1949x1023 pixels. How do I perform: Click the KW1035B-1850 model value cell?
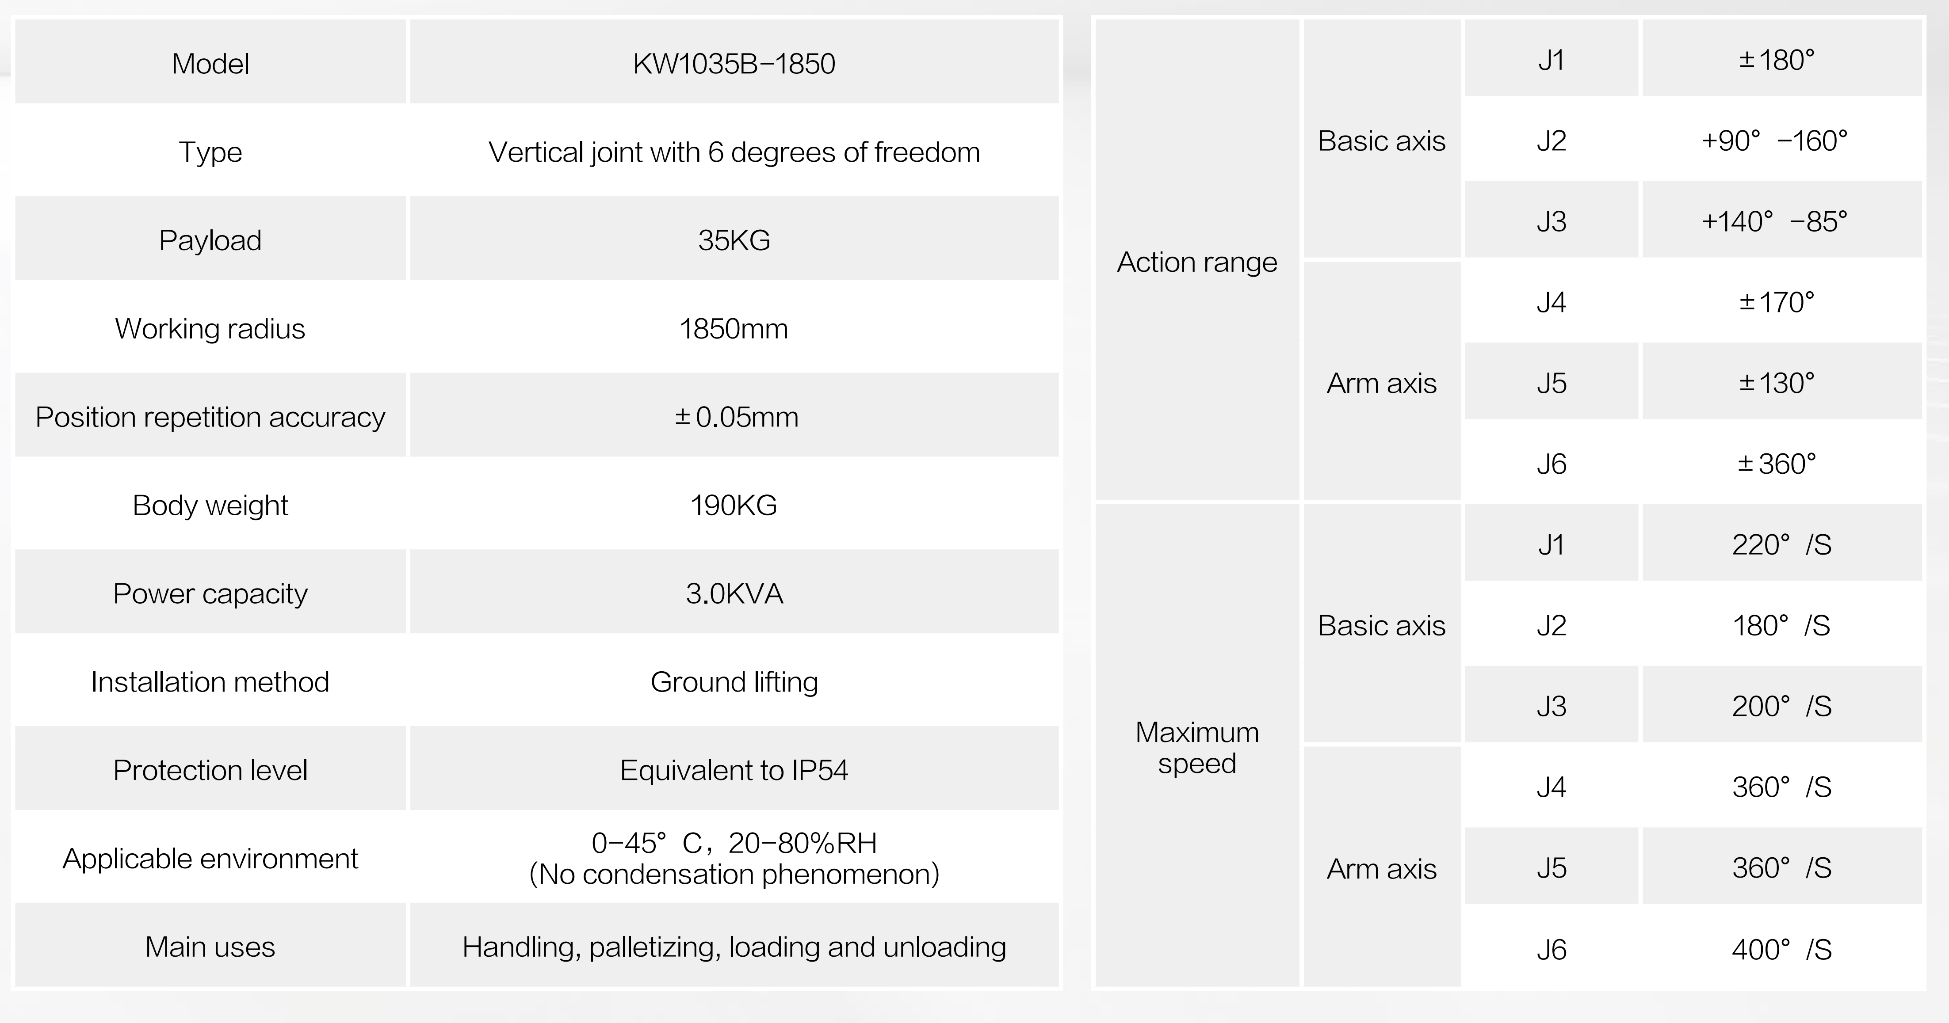click(x=734, y=62)
